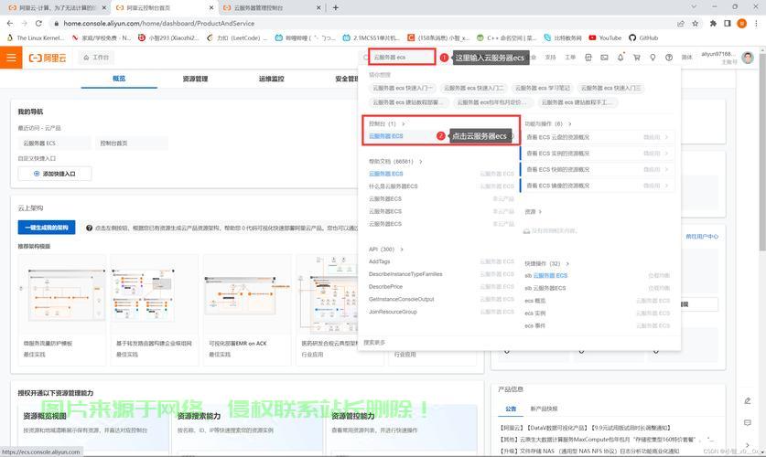The height and width of the screenshot is (457, 766).
Task: Select 查看 ECS 镜像的资源概况 action
Action: pos(597,186)
